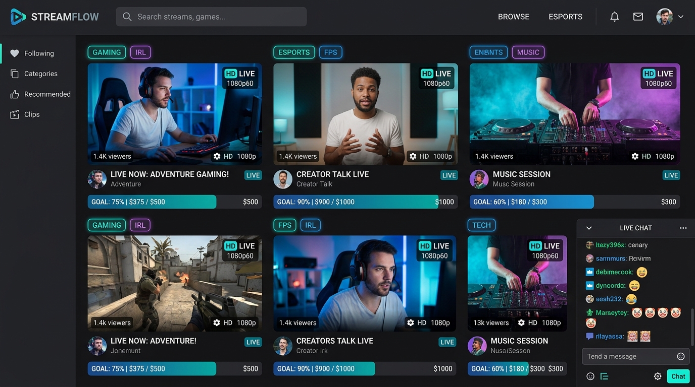Toggle the GAMING tag above Adventure Gaming stream

point(107,52)
